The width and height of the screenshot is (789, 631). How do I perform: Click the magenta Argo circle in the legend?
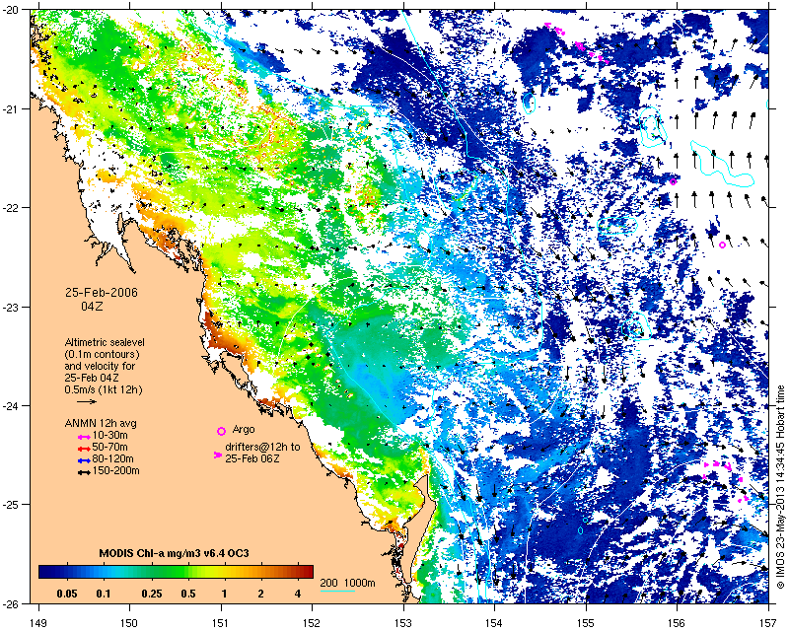221,431
